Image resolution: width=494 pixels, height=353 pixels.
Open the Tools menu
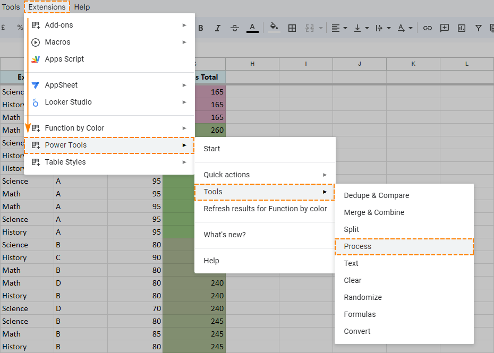10,7
